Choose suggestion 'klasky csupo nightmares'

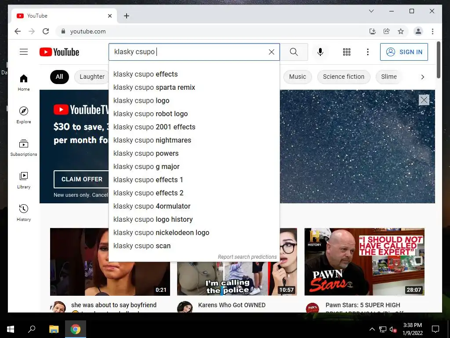pyautogui.click(x=194, y=140)
